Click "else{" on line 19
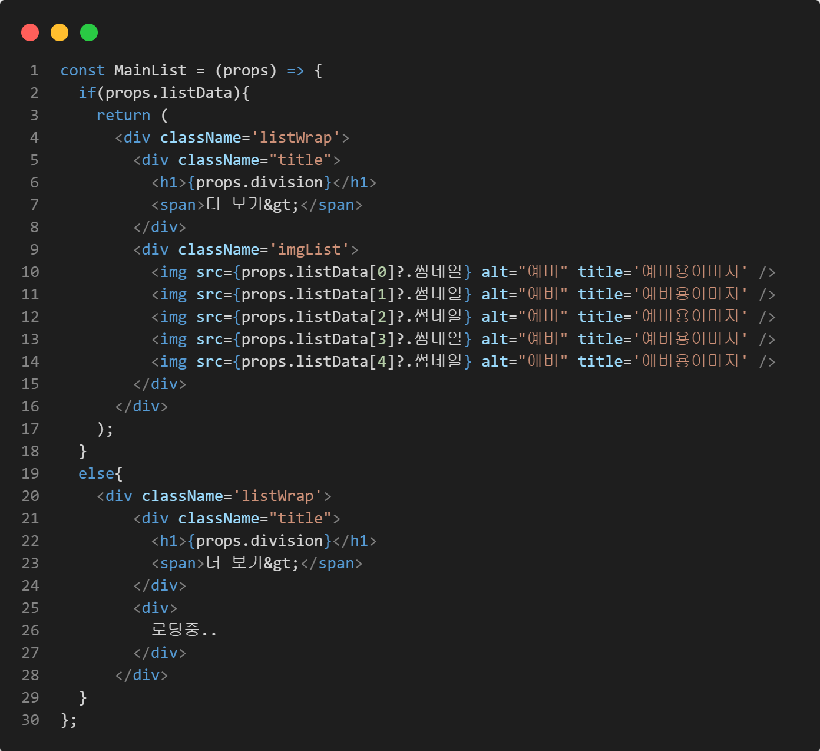 (x=101, y=473)
